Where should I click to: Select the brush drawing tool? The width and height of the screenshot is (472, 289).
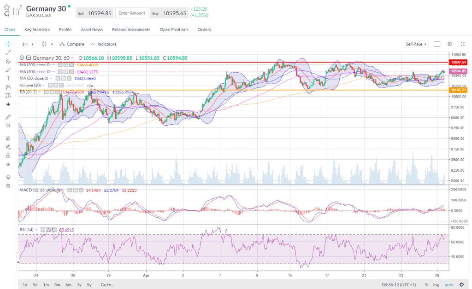click(x=8, y=70)
